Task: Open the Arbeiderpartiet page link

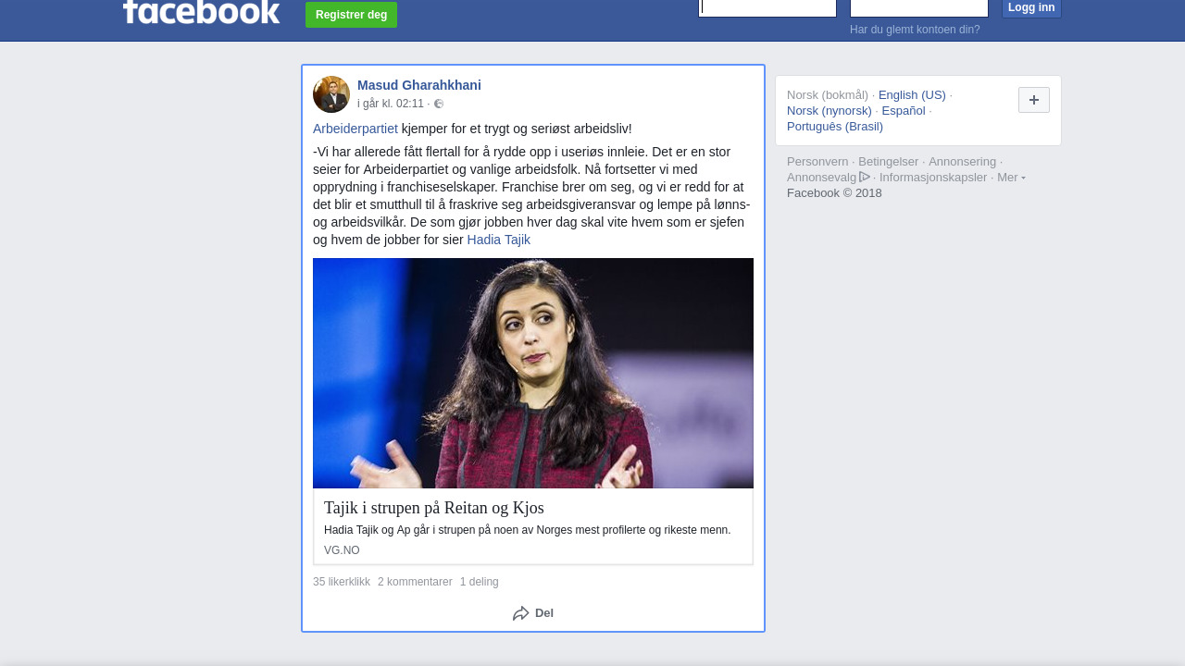Action: [x=355, y=129]
